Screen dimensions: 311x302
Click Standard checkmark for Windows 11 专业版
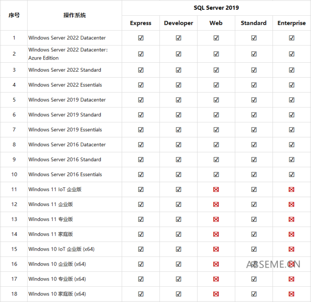tap(253, 219)
